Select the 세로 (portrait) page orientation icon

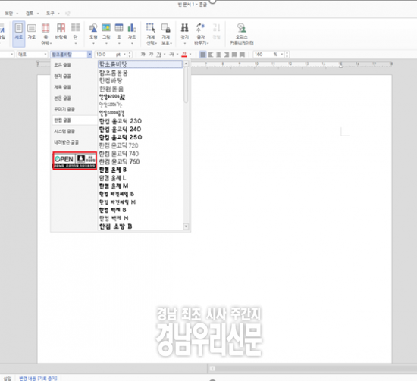19,33
